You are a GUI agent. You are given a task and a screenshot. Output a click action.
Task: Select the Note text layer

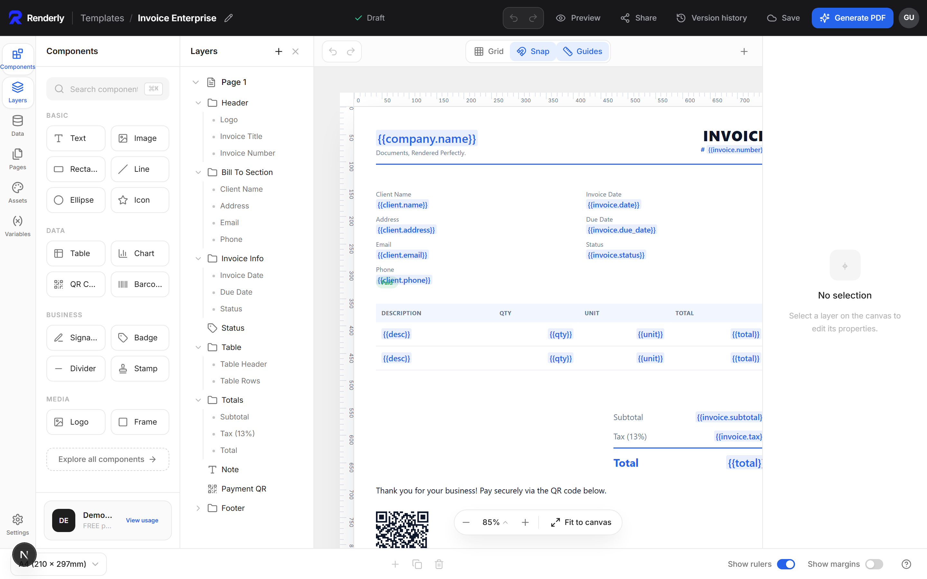pos(230,470)
